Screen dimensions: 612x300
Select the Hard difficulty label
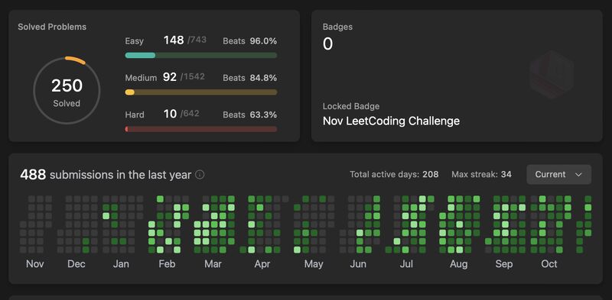135,115
